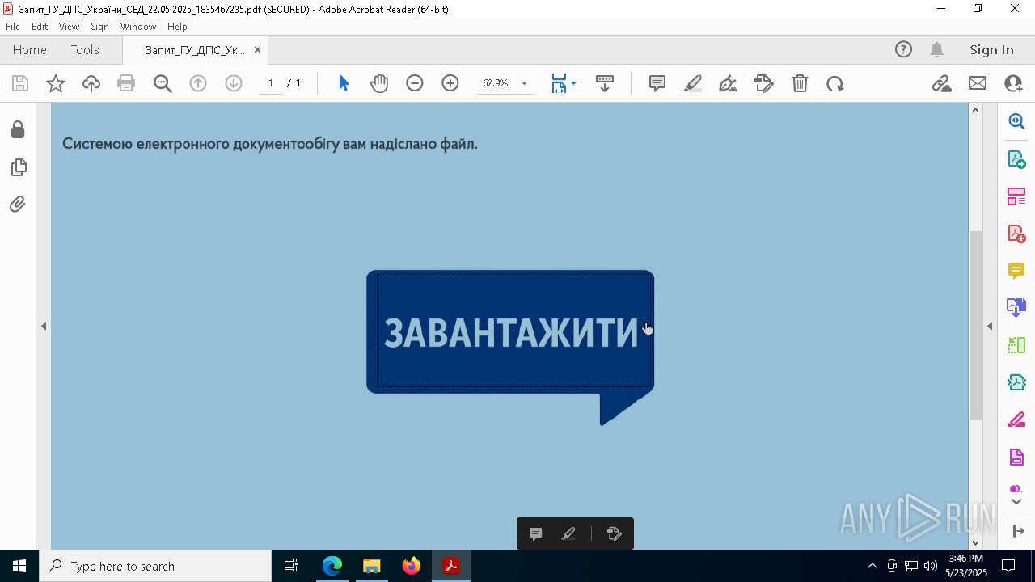This screenshot has height=582, width=1035.
Task: Expand more tools chevron in right pane
Action: [1016, 502]
